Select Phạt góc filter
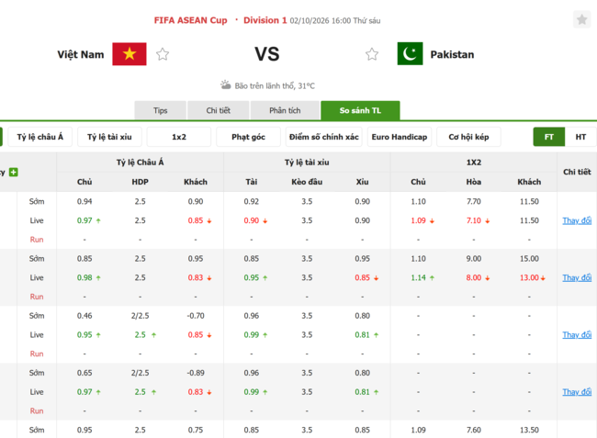 coord(248,137)
